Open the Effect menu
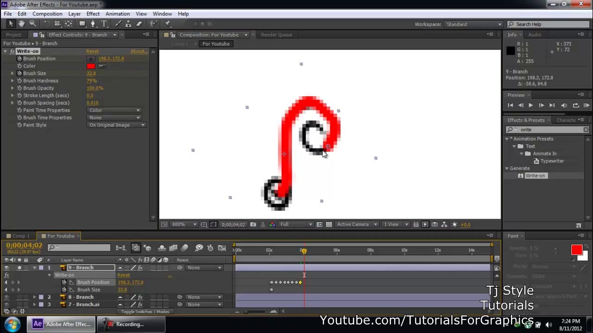Viewport: 593px width, 333px height. [93, 14]
